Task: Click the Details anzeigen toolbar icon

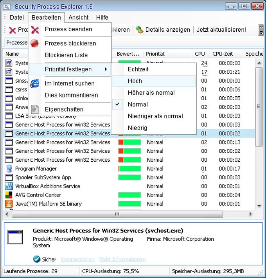Action: (139, 30)
